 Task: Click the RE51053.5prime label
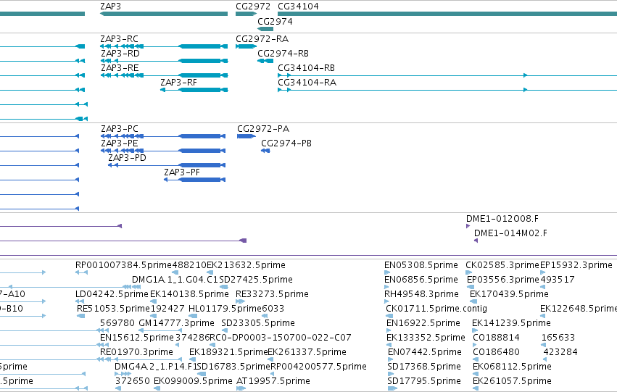[113, 309]
